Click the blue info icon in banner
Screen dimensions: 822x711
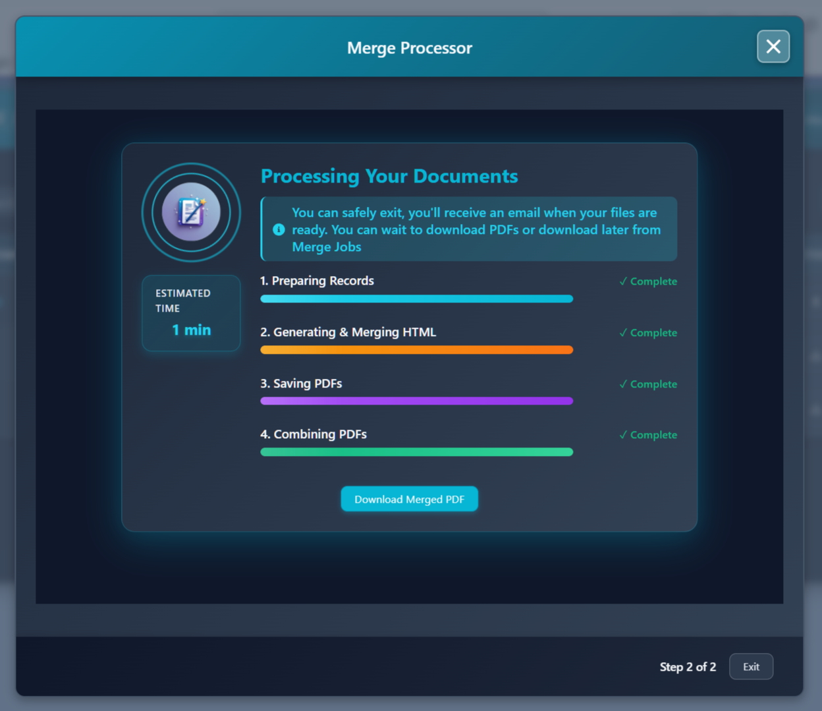click(279, 229)
